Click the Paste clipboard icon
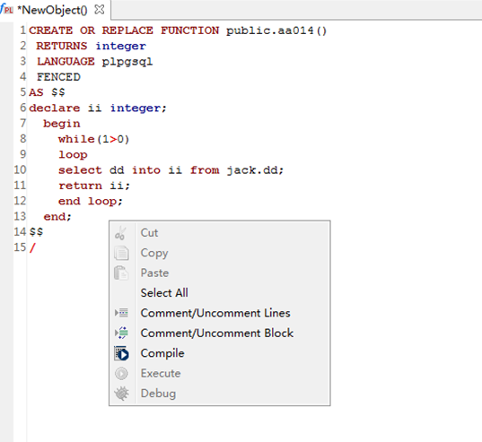 click(x=121, y=273)
